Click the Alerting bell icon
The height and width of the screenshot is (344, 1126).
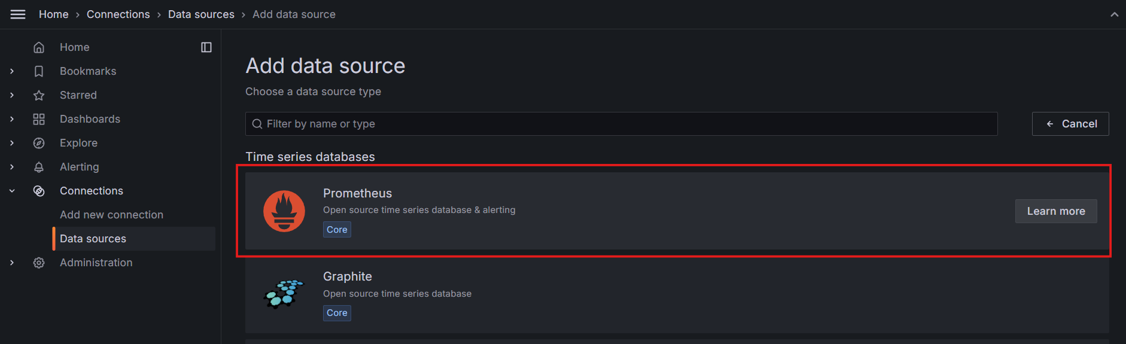click(39, 167)
